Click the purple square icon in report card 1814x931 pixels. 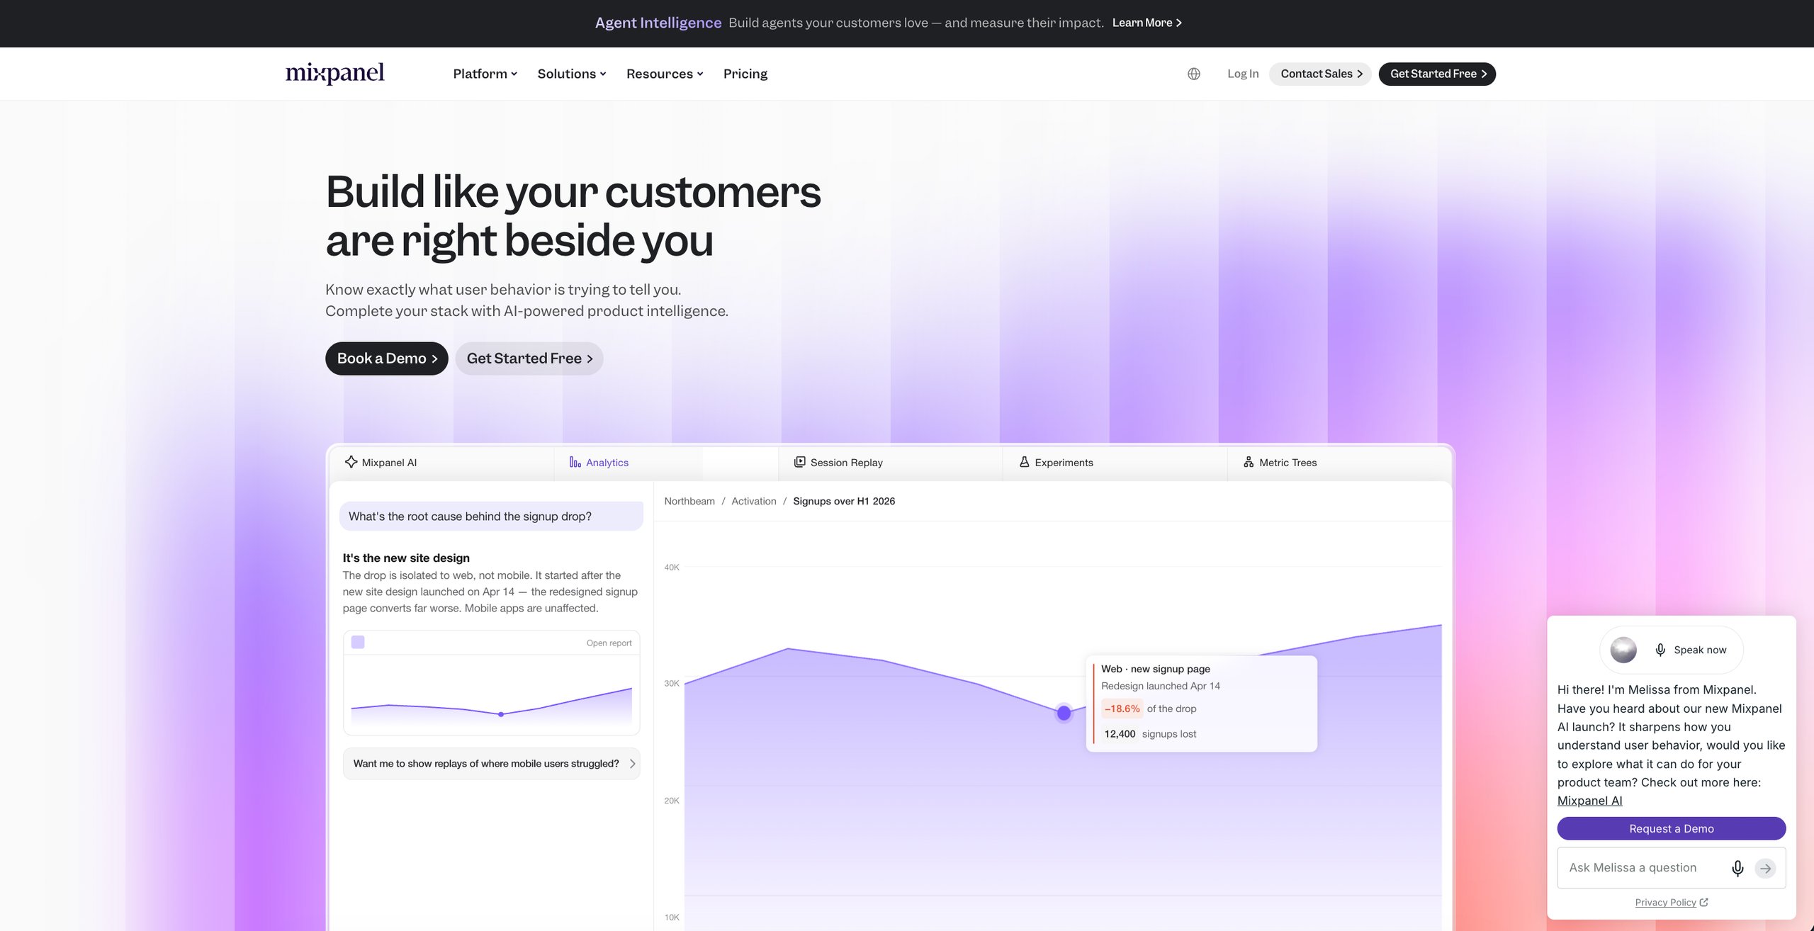tap(358, 642)
